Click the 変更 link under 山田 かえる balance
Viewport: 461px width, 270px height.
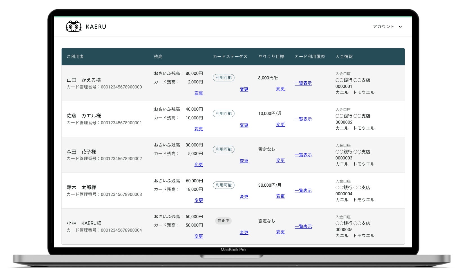click(x=198, y=93)
